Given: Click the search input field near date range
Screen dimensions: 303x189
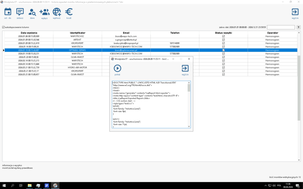Looking at the screenshot, I should pyautogui.click(x=281, y=27).
